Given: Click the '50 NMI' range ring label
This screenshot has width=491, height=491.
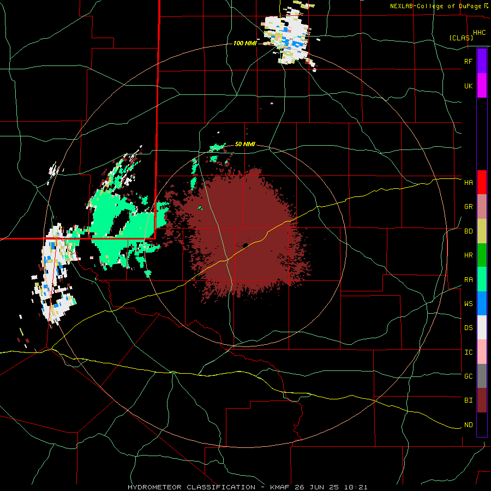Looking at the screenshot, I should 245,145.
